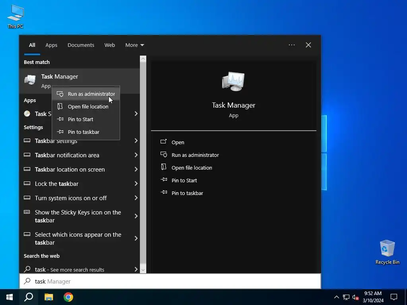
Task: Click the Open icon in the preview pane
Action: coord(163,142)
